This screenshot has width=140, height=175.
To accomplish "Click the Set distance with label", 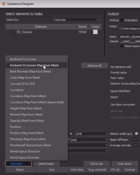I will coord(121,67).
